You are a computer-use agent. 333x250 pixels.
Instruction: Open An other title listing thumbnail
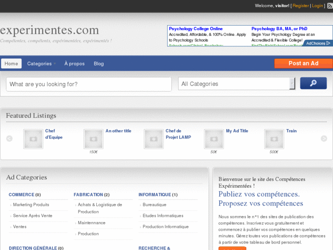[93, 139]
